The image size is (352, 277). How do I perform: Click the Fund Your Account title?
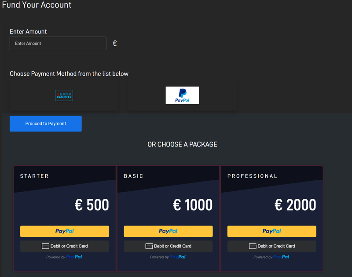(x=37, y=5)
